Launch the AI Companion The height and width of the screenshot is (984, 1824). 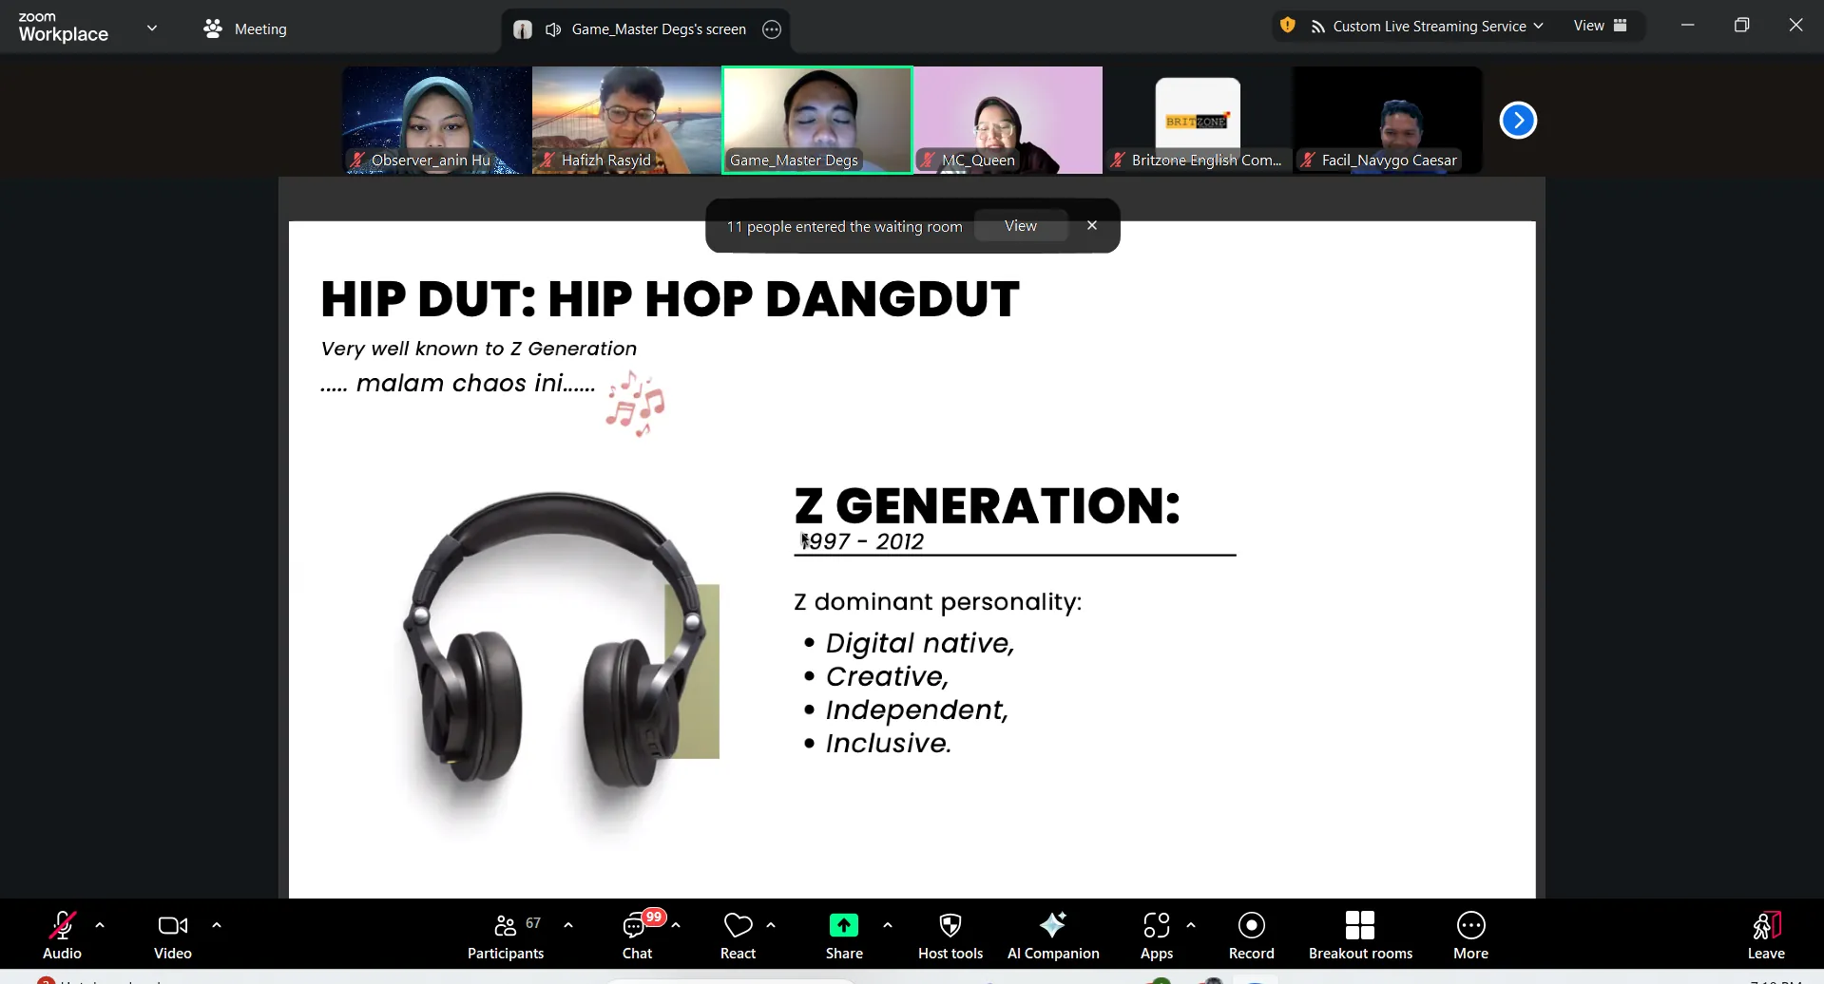click(1053, 936)
